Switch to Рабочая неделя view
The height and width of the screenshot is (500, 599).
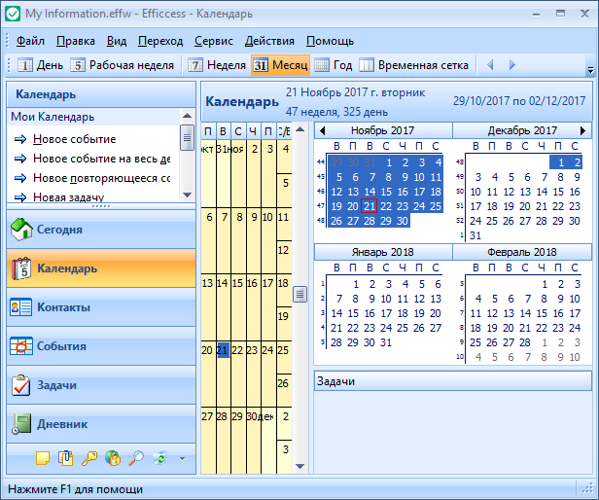[123, 65]
